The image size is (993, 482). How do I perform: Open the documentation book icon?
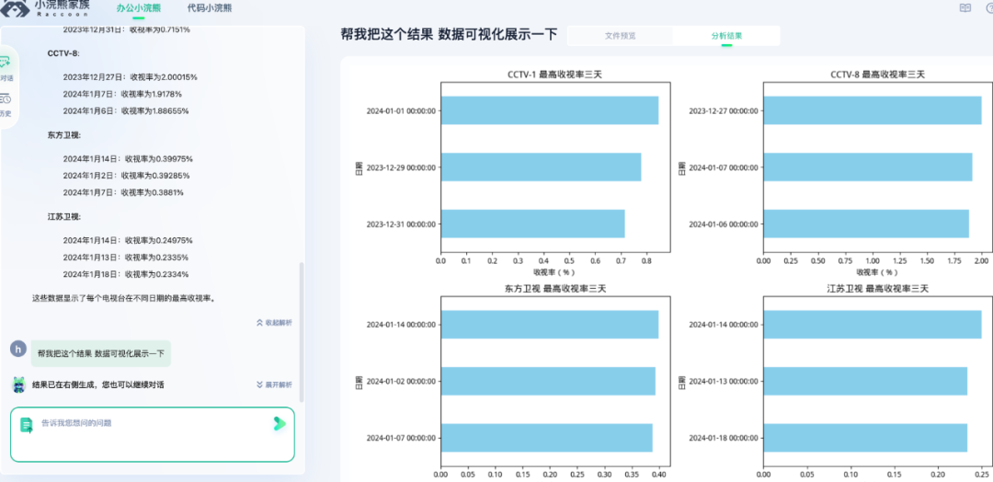pyautogui.click(x=965, y=8)
